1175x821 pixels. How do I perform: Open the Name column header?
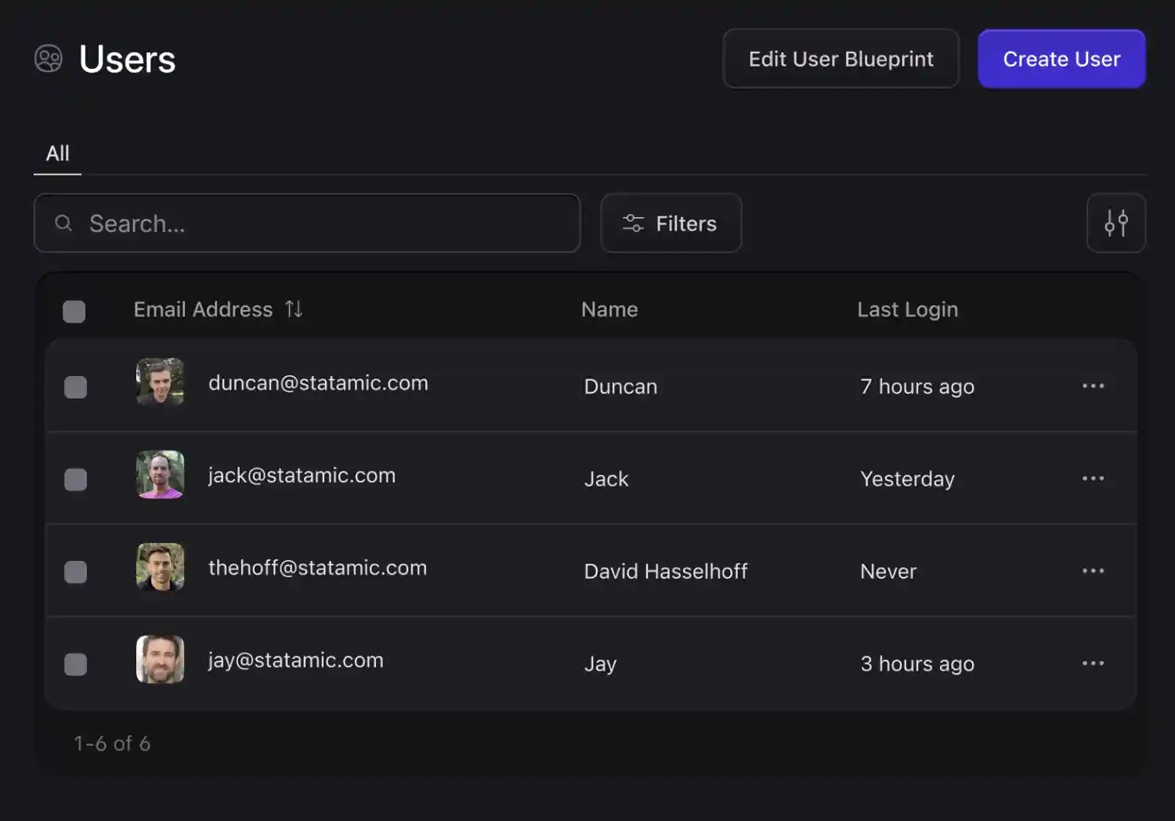609,309
